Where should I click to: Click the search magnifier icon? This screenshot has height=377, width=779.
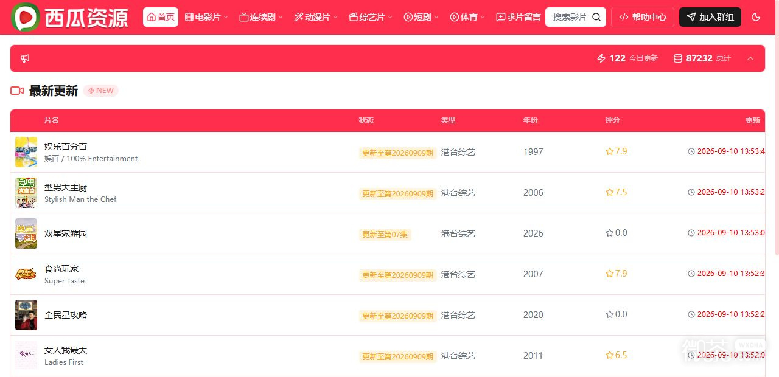tap(596, 17)
